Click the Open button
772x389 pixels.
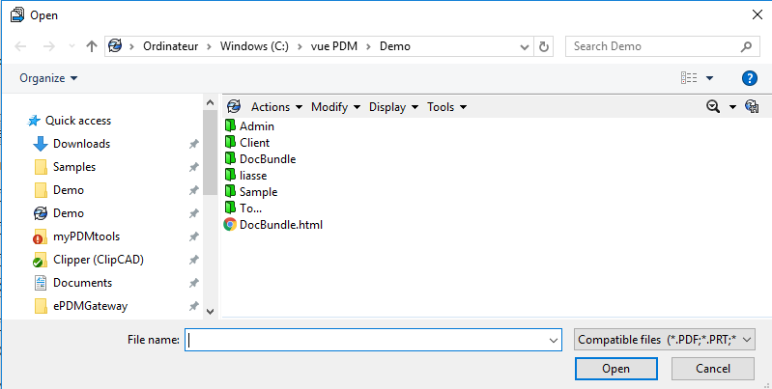point(615,369)
